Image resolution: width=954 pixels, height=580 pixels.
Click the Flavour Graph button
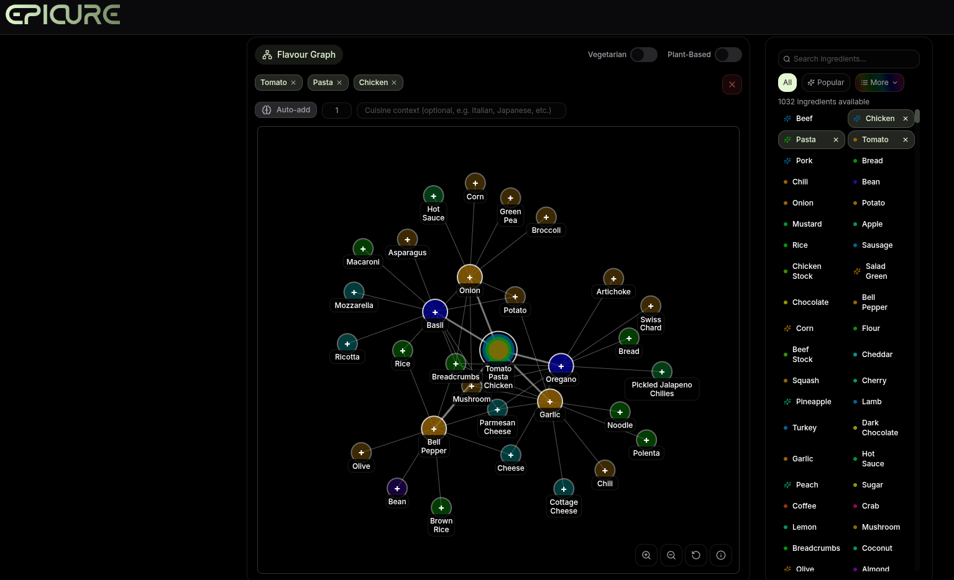point(299,55)
